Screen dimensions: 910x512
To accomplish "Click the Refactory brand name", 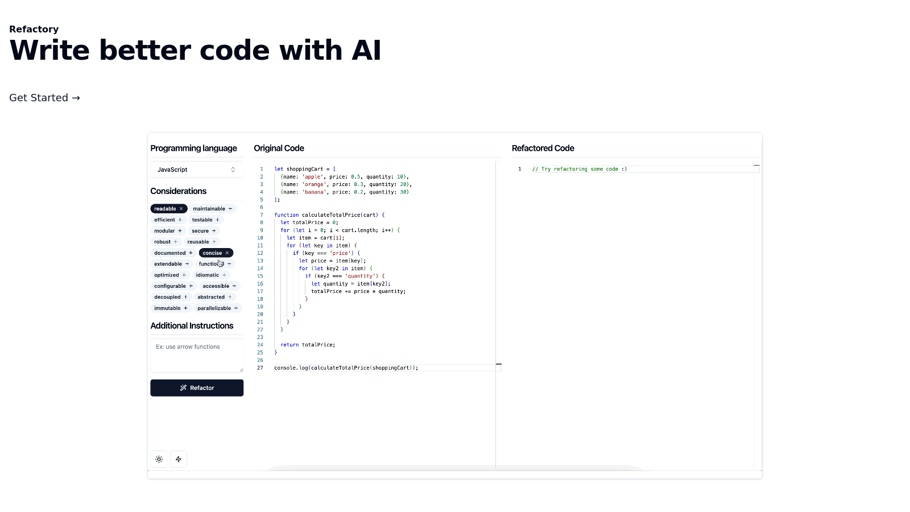I will click(34, 29).
